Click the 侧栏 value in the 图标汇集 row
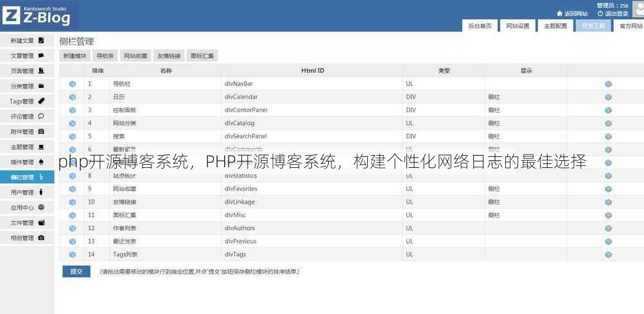The image size is (644, 314). coord(494,215)
